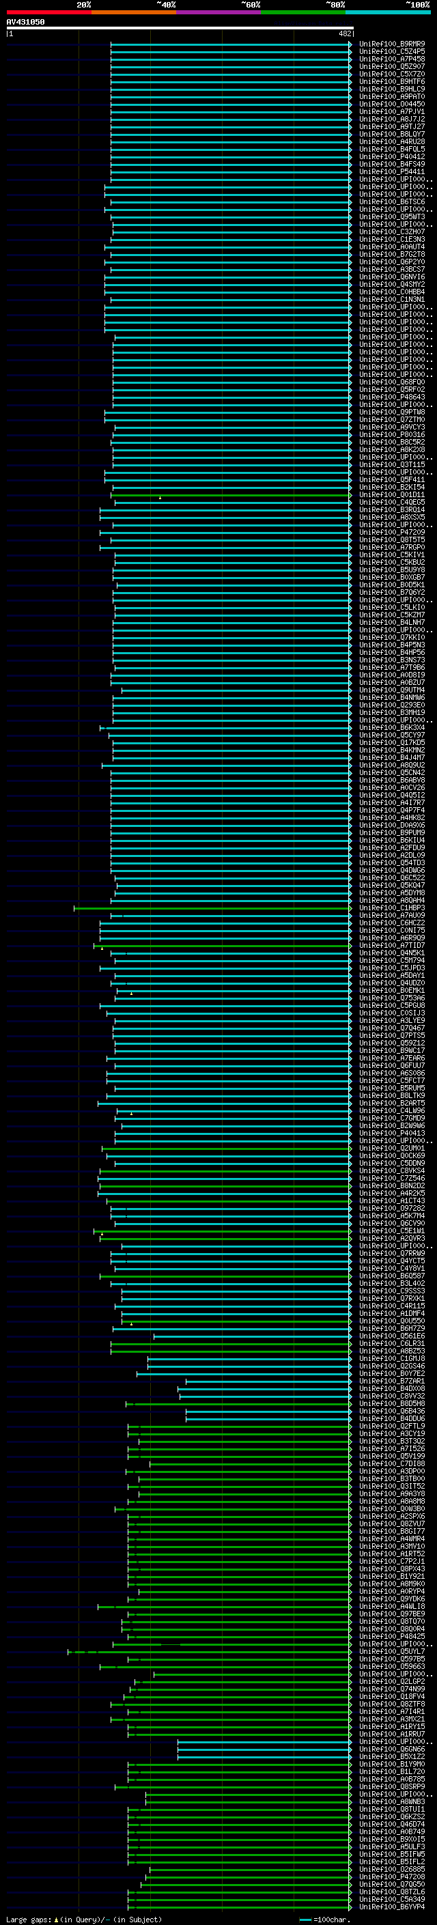Select the UniRef100_Q753A6 label

pyautogui.click(x=392, y=998)
